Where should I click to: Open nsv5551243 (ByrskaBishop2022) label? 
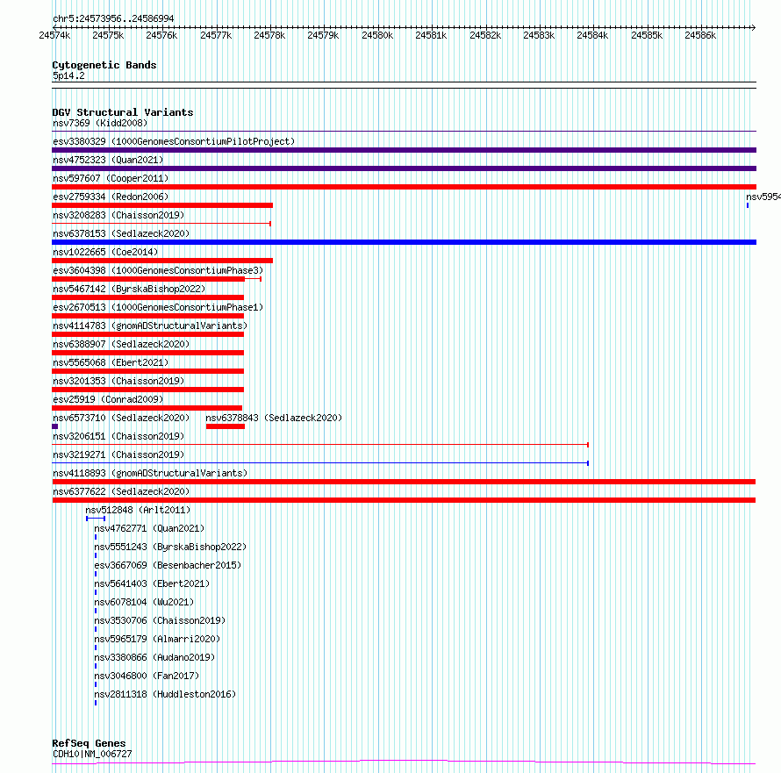[170, 547]
